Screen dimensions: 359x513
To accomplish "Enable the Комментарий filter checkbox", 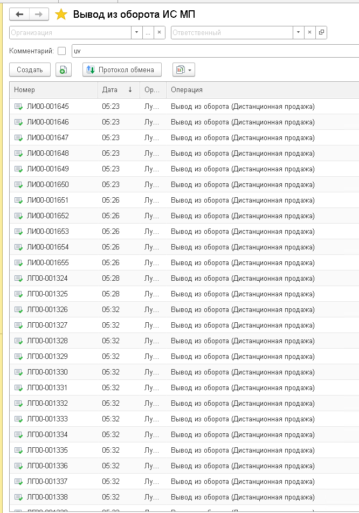I will (x=61, y=51).
